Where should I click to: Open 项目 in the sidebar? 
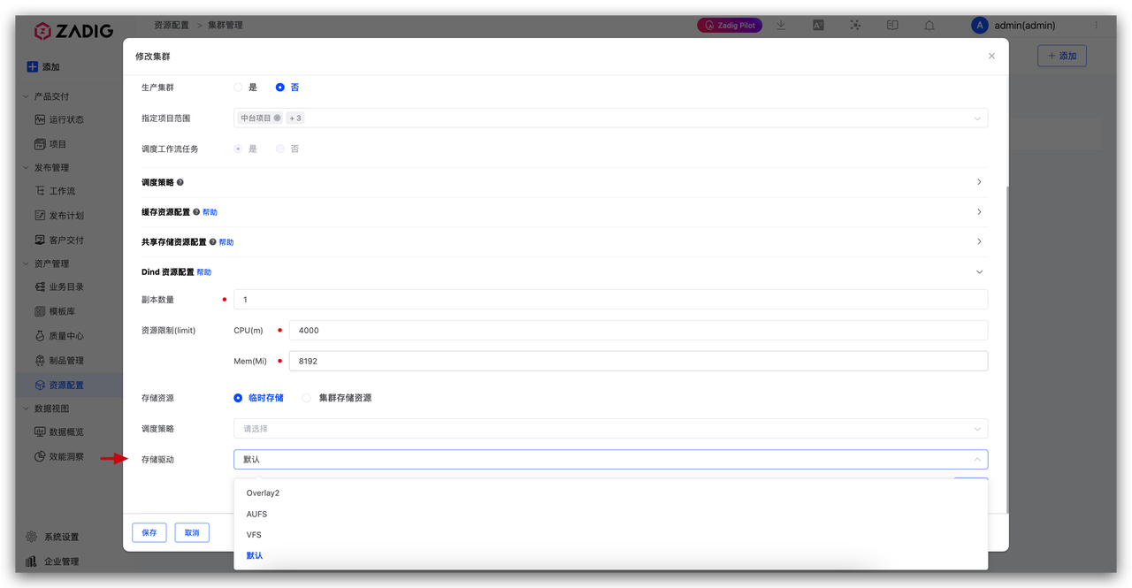57,144
